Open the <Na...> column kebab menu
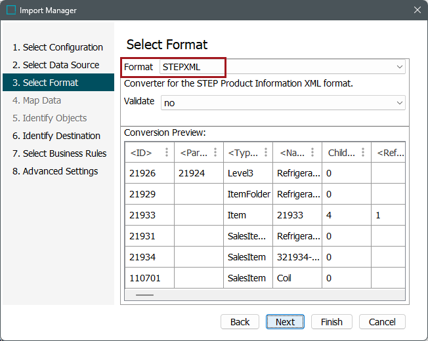This screenshot has height=341, width=428. tap(314, 153)
